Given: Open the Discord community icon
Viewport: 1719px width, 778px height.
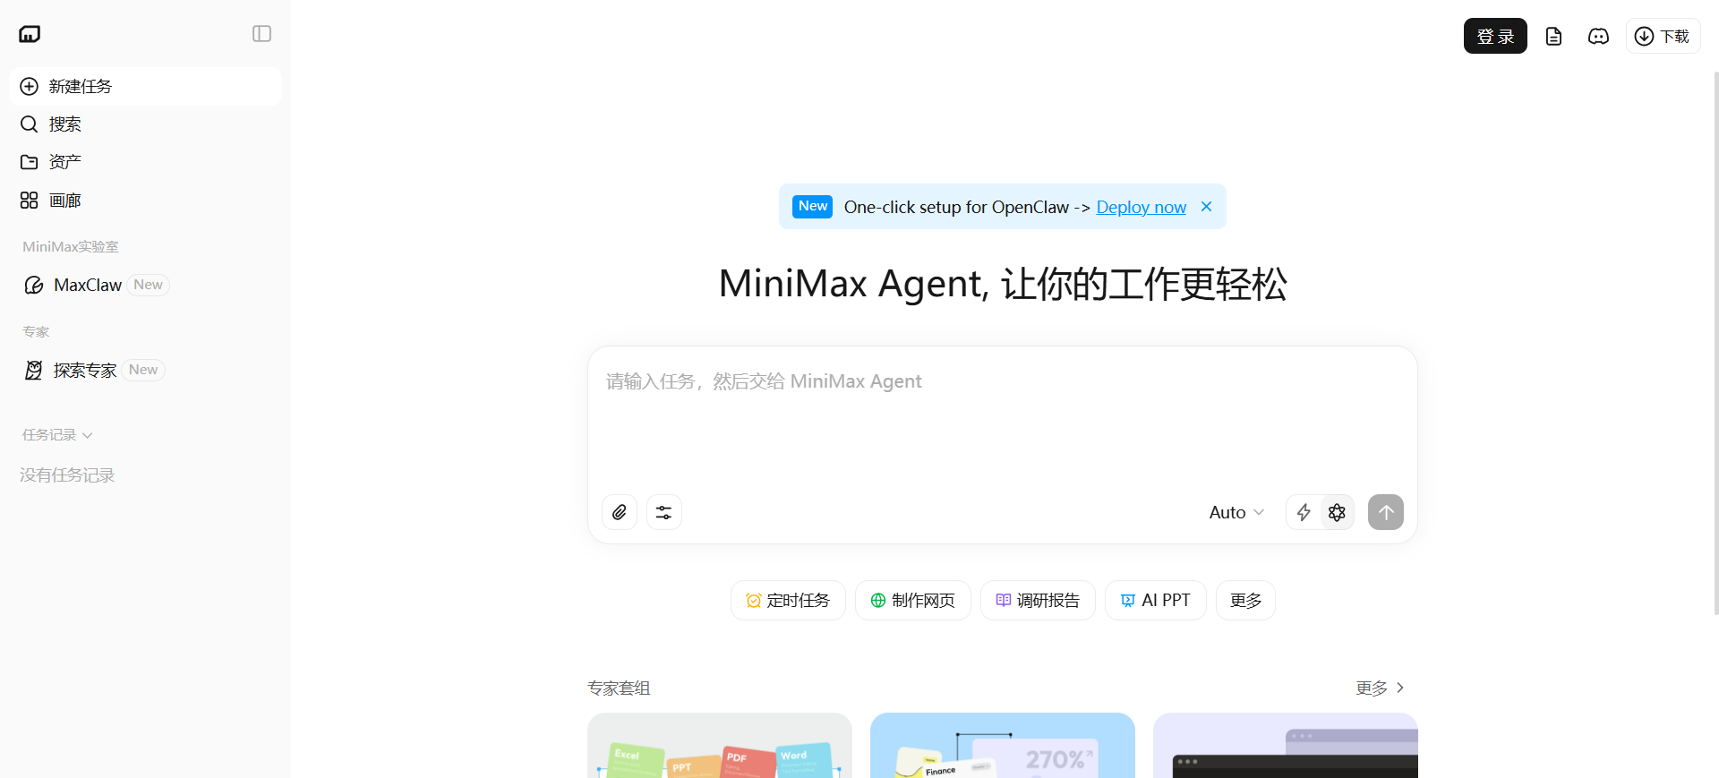Looking at the screenshot, I should [1598, 36].
